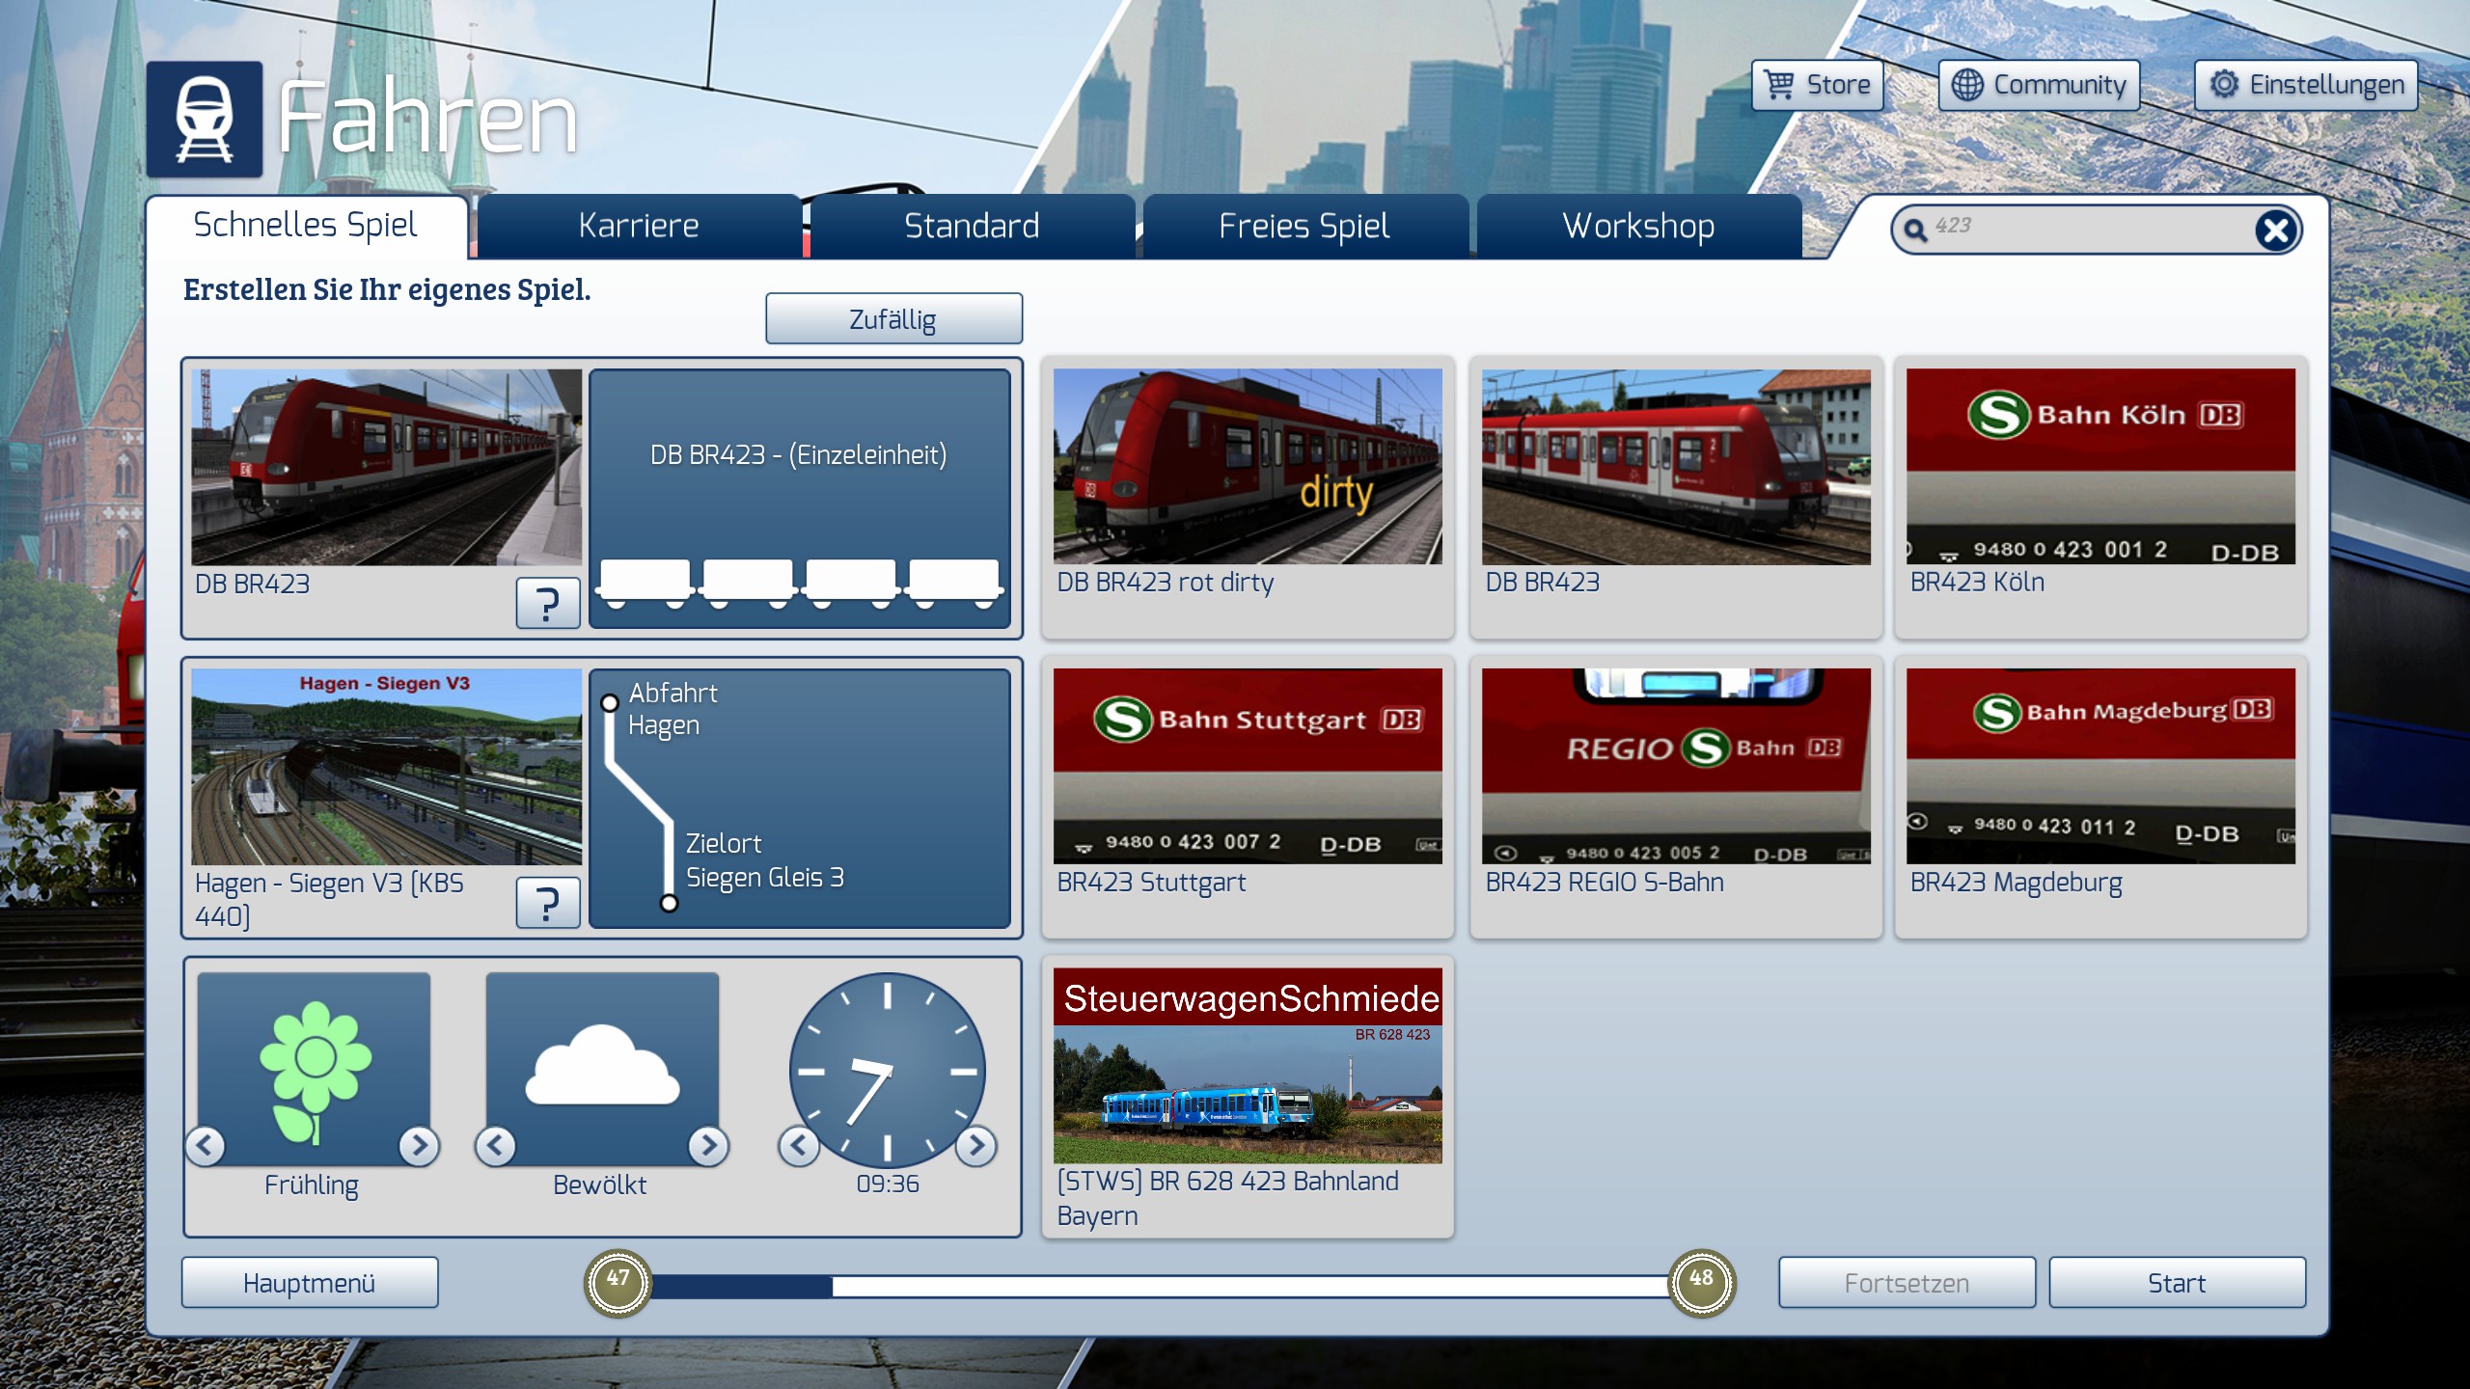Clear the search field with X icon
This screenshot has height=1389, width=2470.
(2276, 231)
